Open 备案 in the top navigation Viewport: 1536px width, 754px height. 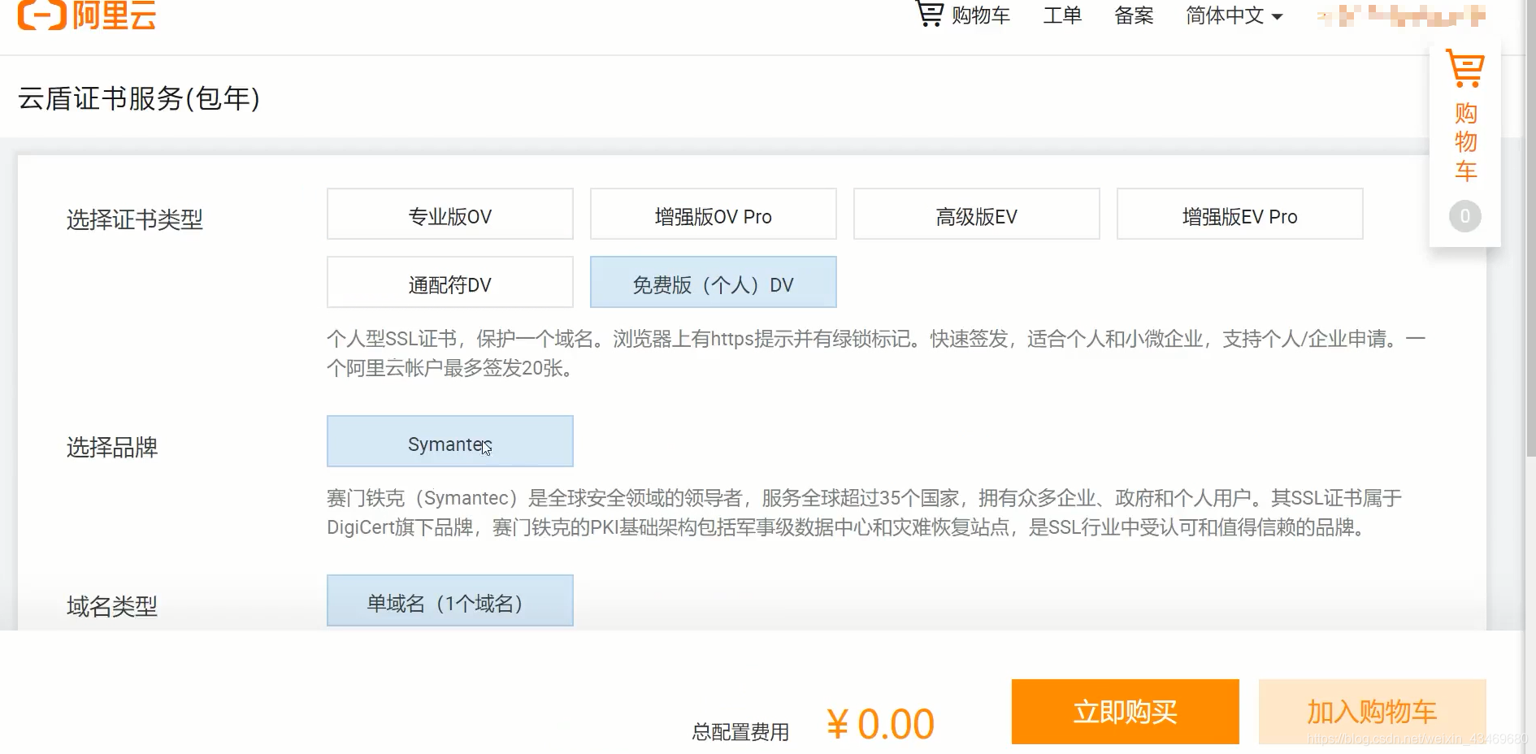click(x=1134, y=15)
